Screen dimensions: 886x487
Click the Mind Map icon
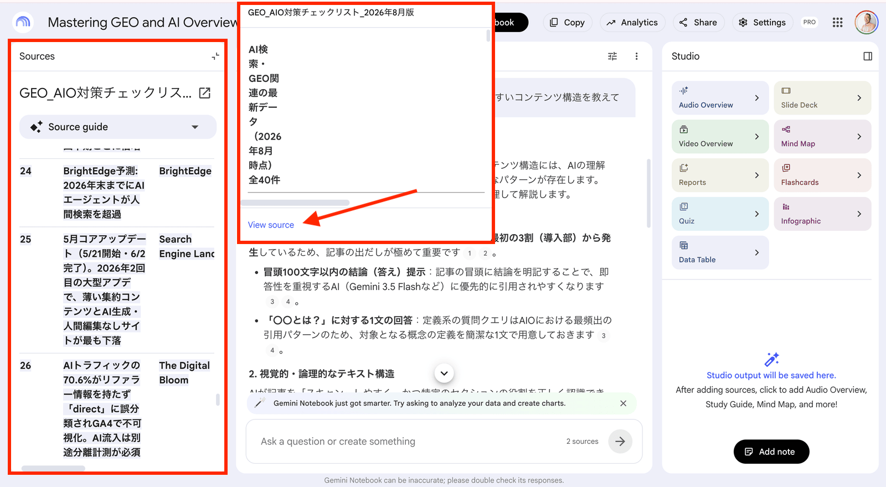tap(786, 129)
